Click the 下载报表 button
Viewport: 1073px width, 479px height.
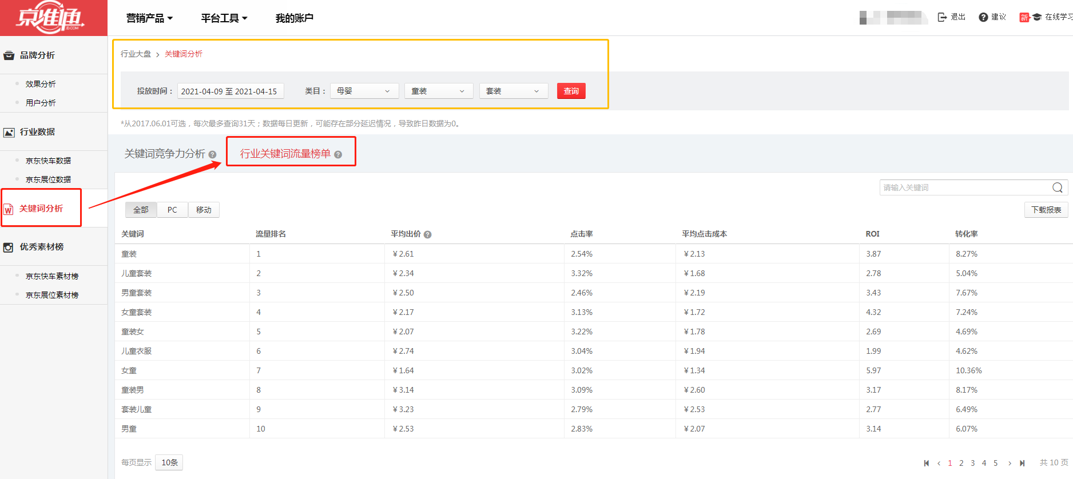[x=1046, y=210]
